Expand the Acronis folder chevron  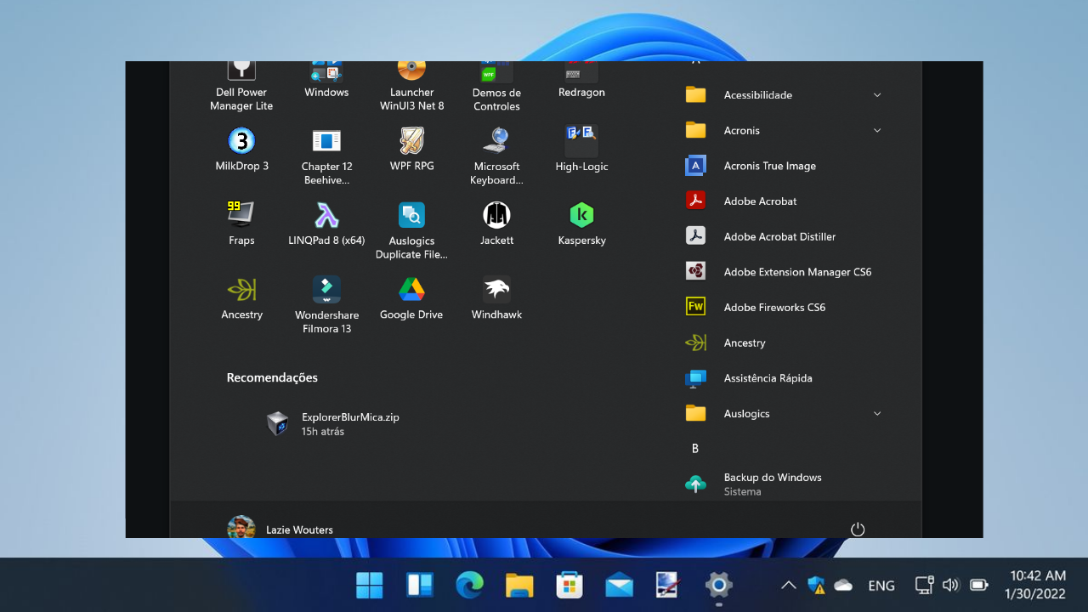[877, 130]
